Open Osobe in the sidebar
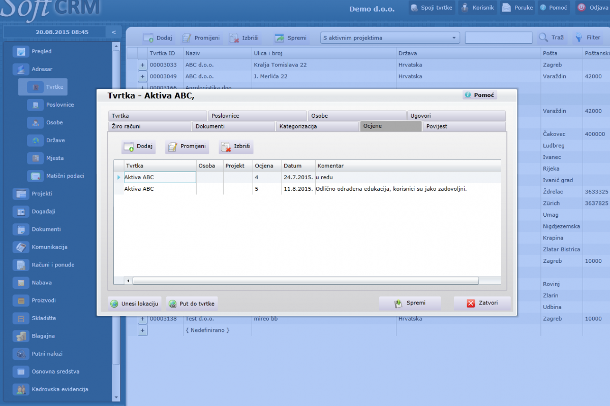The width and height of the screenshot is (610, 406). tap(46, 122)
